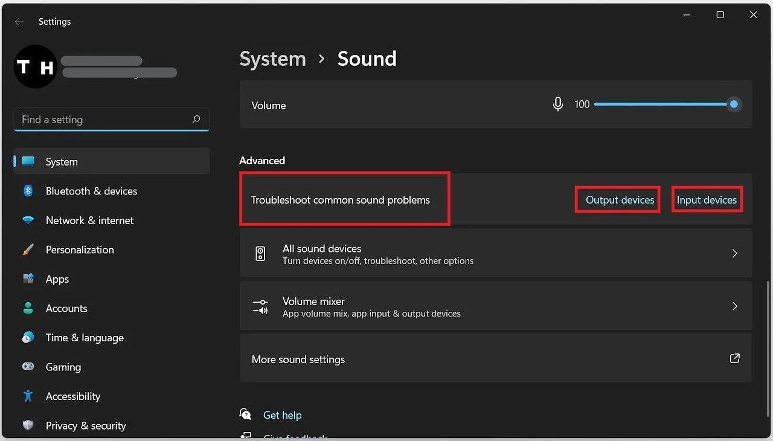Click the Get help headset icon
This screenshot has height=441, width=773.
[245, 414]
